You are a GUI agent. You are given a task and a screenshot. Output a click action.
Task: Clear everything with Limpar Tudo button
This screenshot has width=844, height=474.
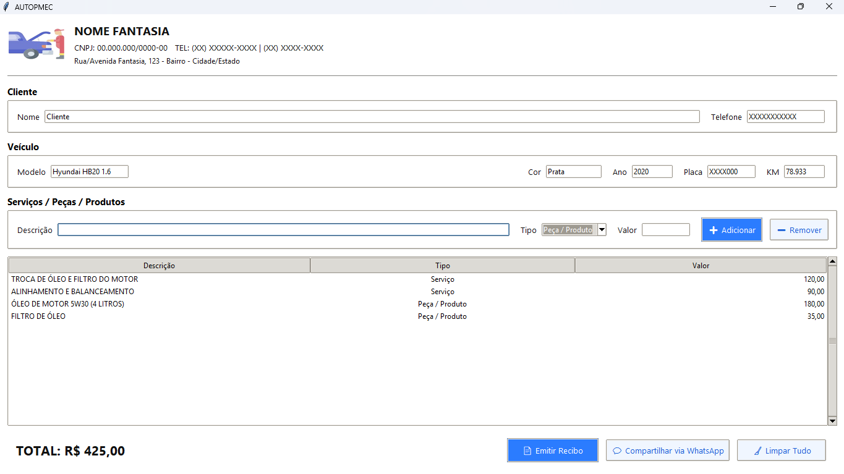(782, 451)
